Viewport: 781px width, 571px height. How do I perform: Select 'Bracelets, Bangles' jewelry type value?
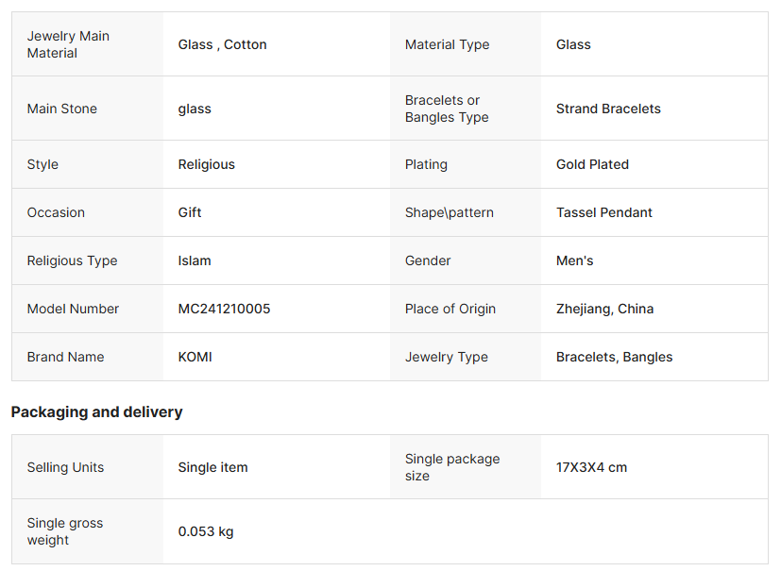coord(614,357)
